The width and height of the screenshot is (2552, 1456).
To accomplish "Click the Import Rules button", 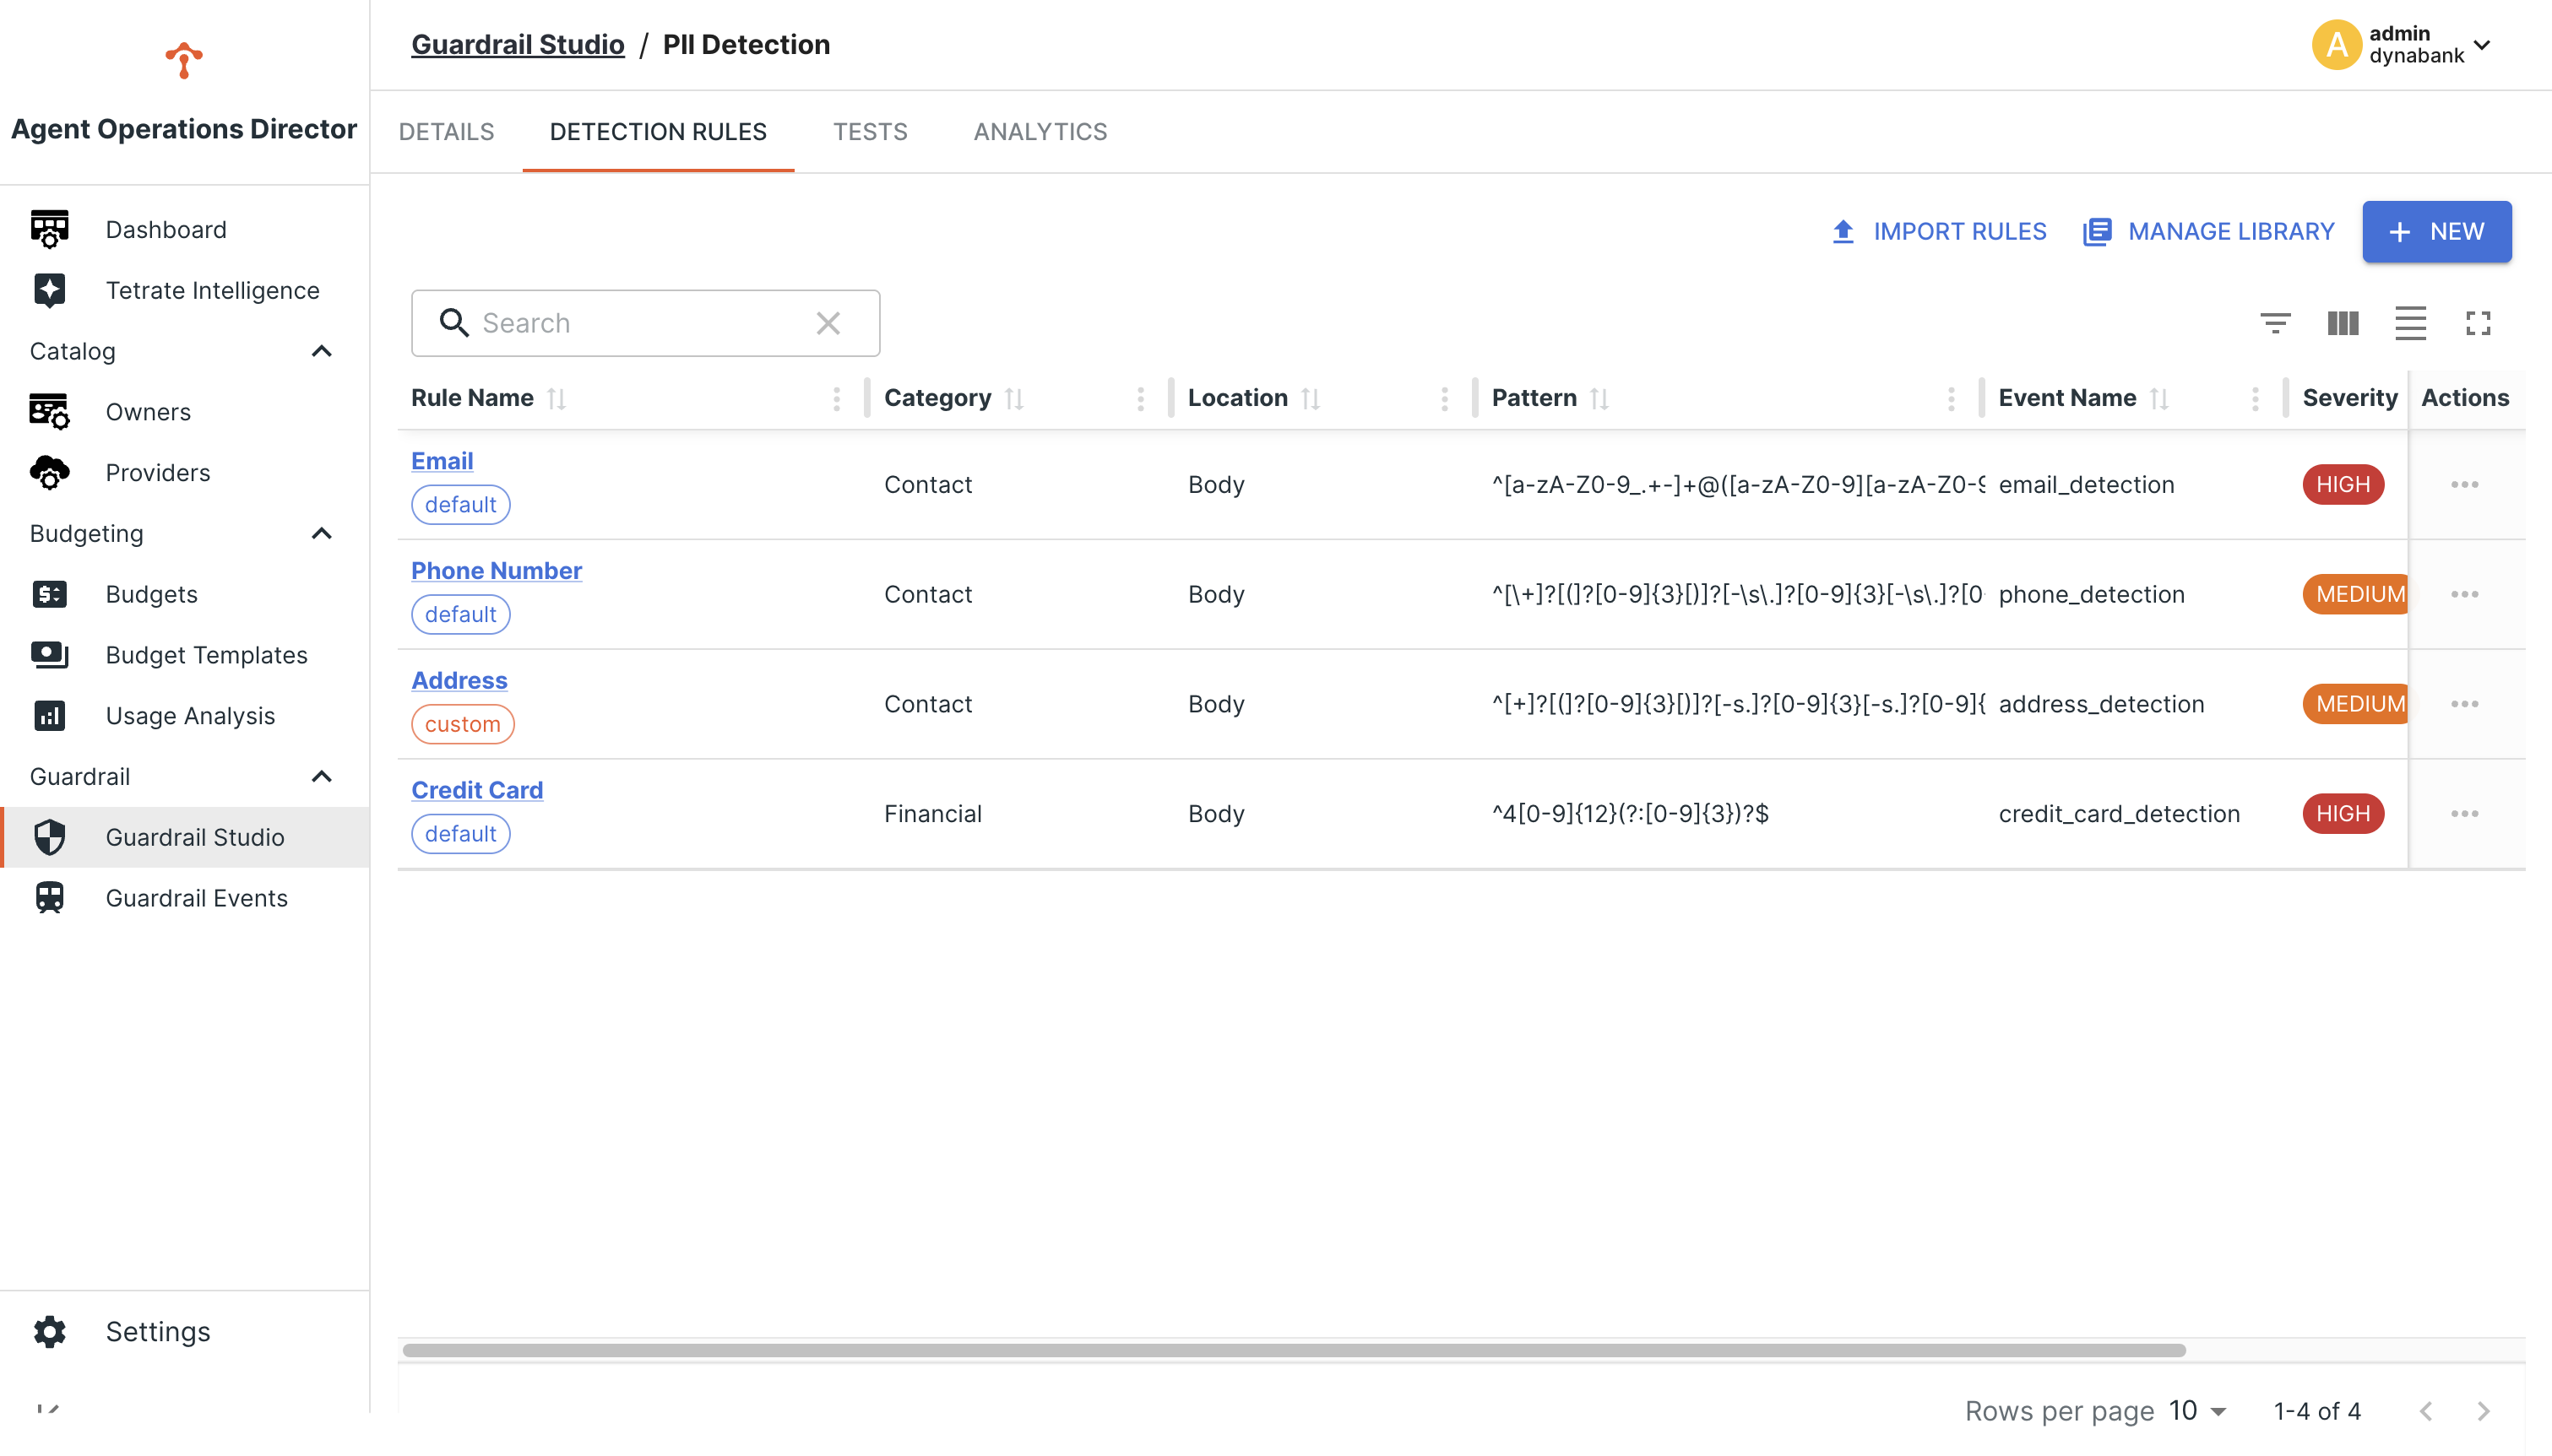I will click(x=1938, y=231).
